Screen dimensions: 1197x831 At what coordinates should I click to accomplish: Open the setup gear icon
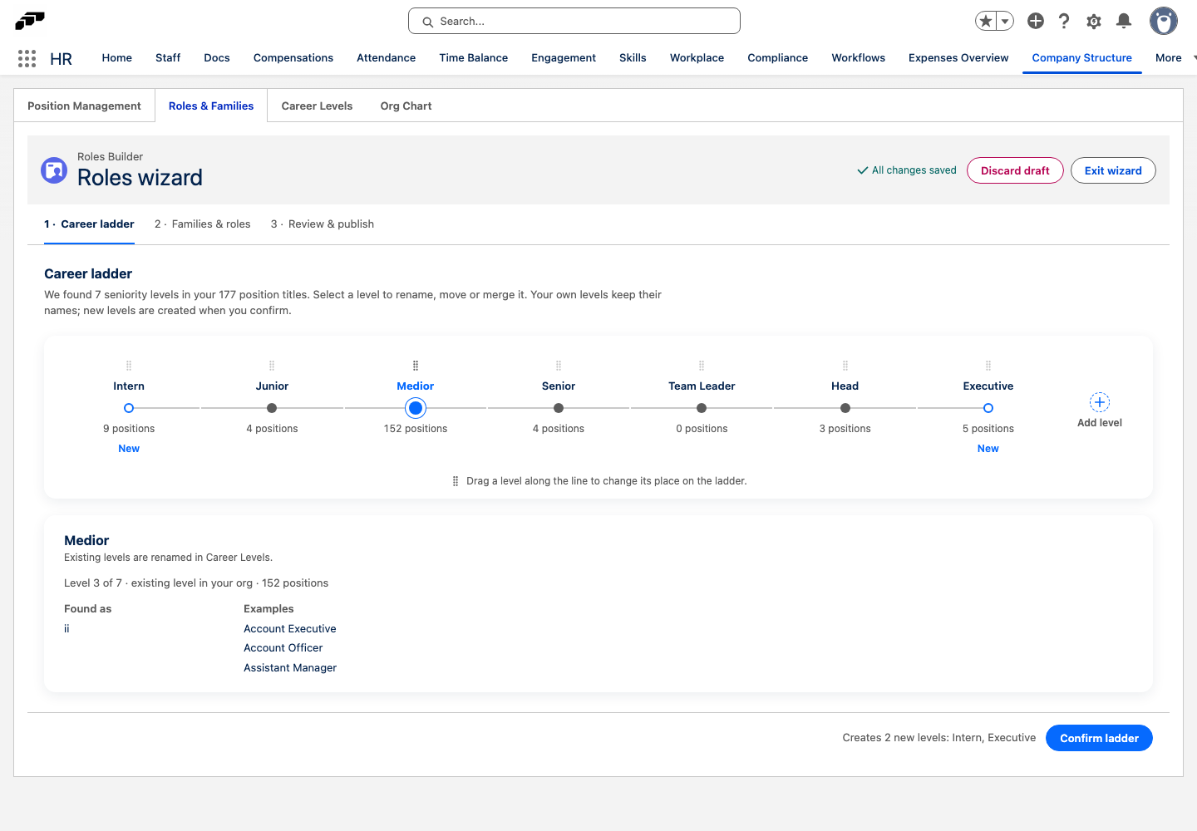(1094, 21)
